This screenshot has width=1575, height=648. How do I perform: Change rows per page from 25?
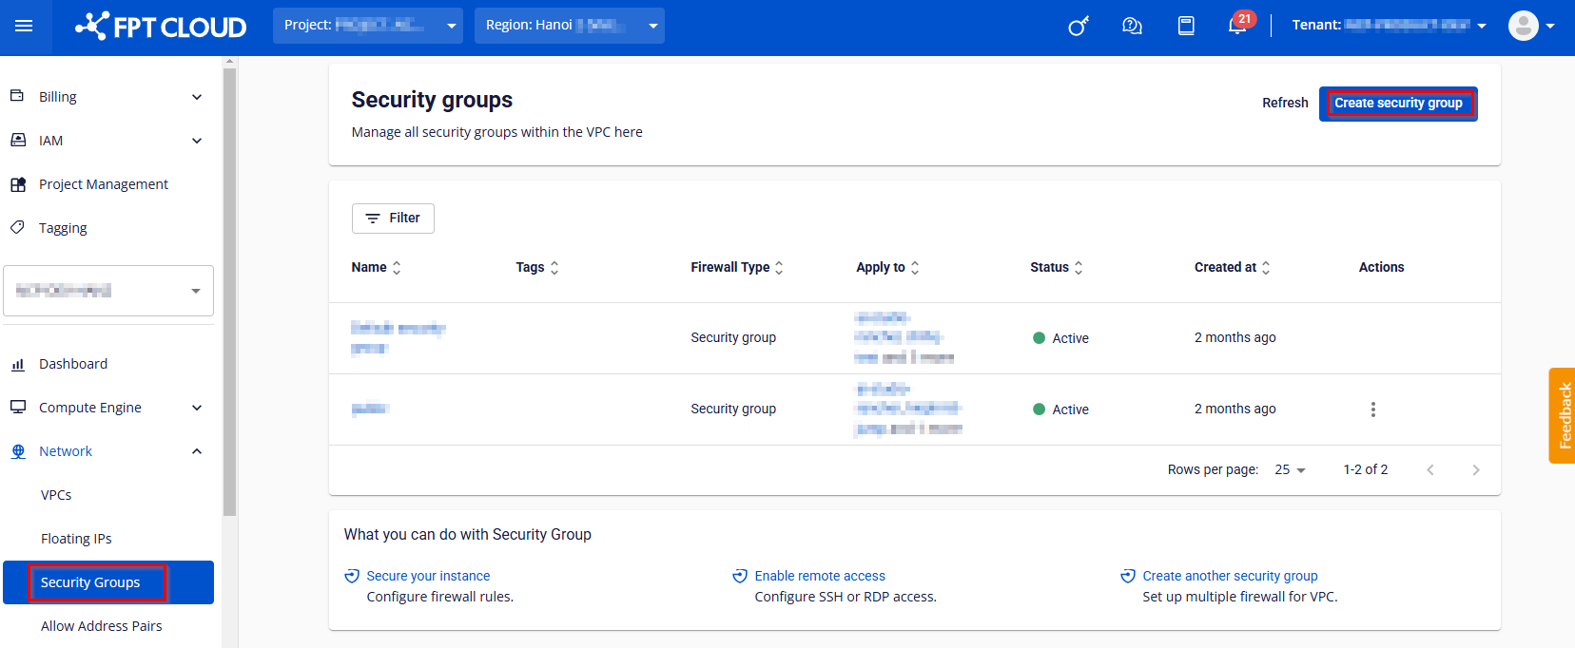coord(1291,470)
